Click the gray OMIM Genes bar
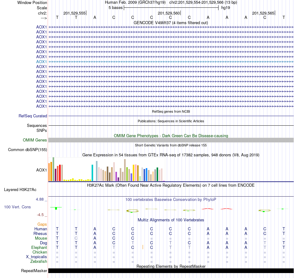 171,140
